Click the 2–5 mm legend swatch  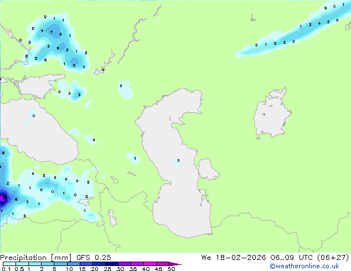[x=48, y=264]
